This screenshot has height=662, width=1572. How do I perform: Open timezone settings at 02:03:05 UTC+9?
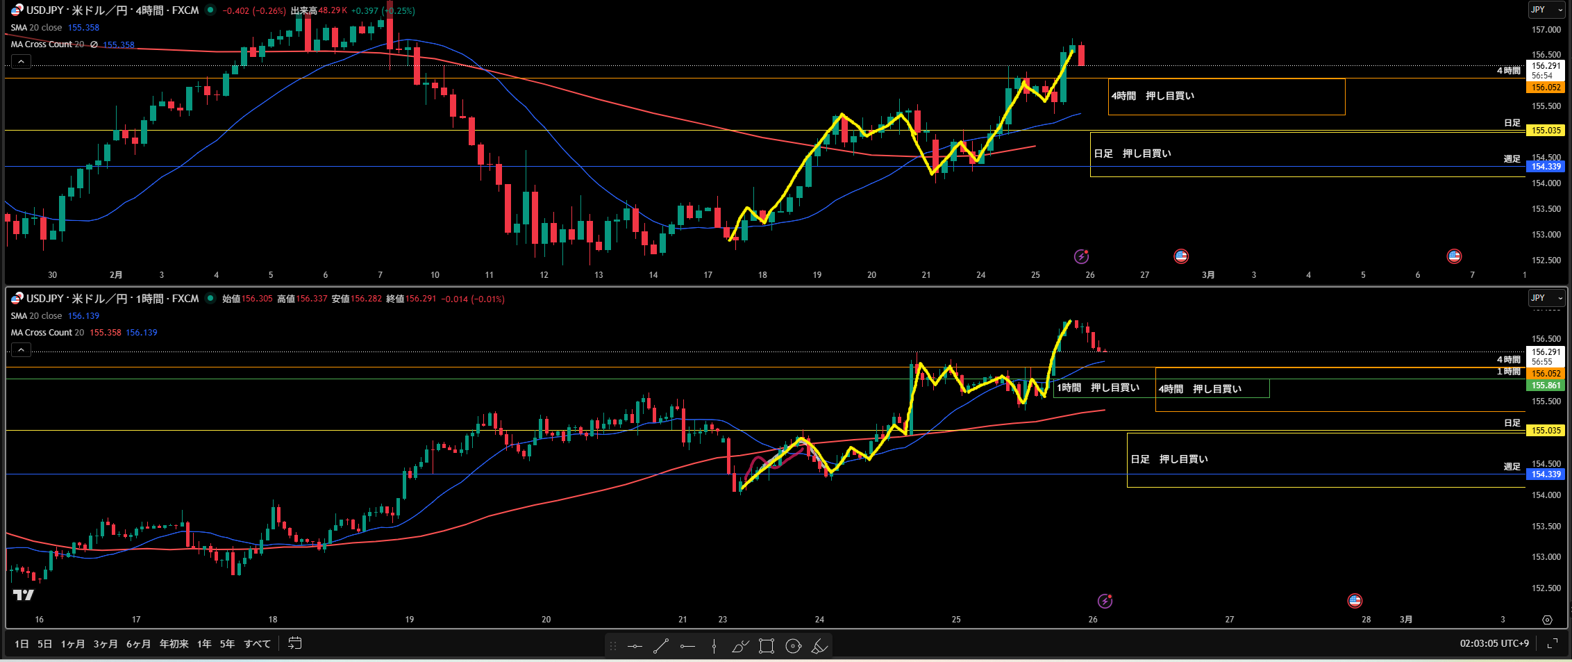(x=1494, y=643)
